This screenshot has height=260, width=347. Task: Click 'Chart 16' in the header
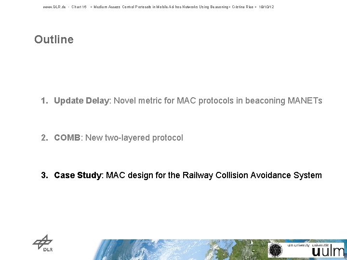point(79,7)
